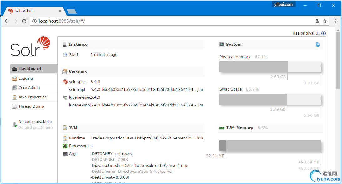Screen dimensions: 342x184
Task: Click the 66.9% swap space percentage
Action: 252,89
